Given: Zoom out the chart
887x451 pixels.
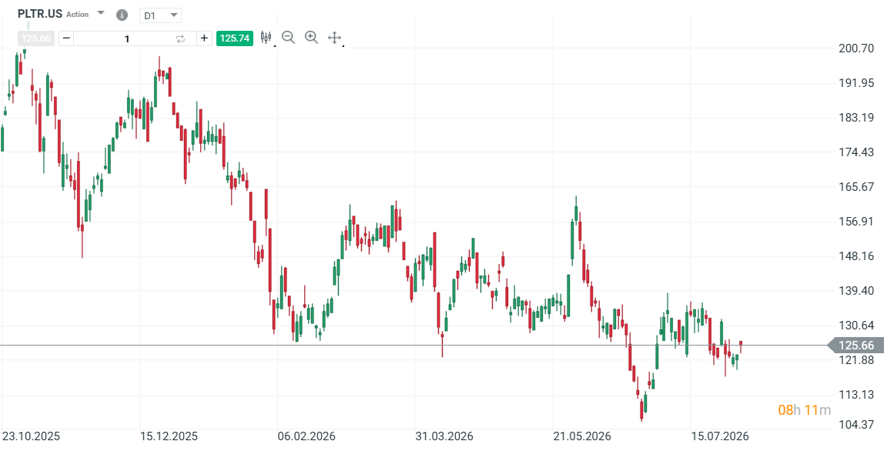Looking at the screenshot, I should (x=289, y=38).
